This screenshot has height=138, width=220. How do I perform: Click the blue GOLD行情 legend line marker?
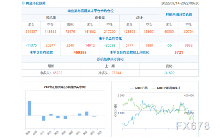coord(132,88)
